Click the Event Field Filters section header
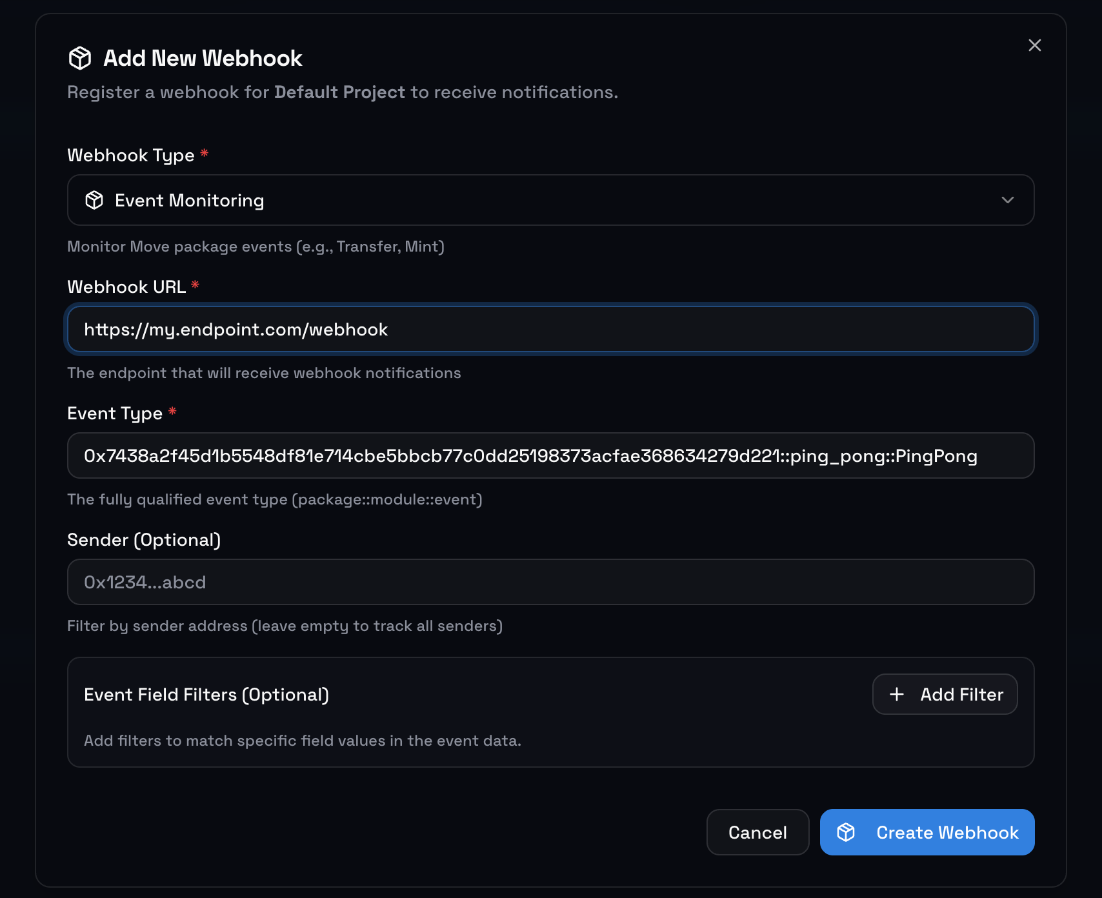 [x=206, y=694]
